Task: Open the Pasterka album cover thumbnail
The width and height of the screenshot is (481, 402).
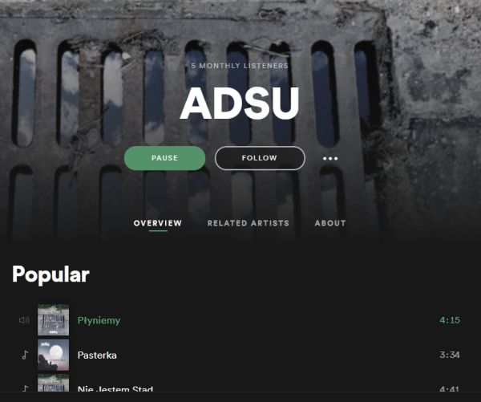Action: pyautogui.click(x=54, y=355)
